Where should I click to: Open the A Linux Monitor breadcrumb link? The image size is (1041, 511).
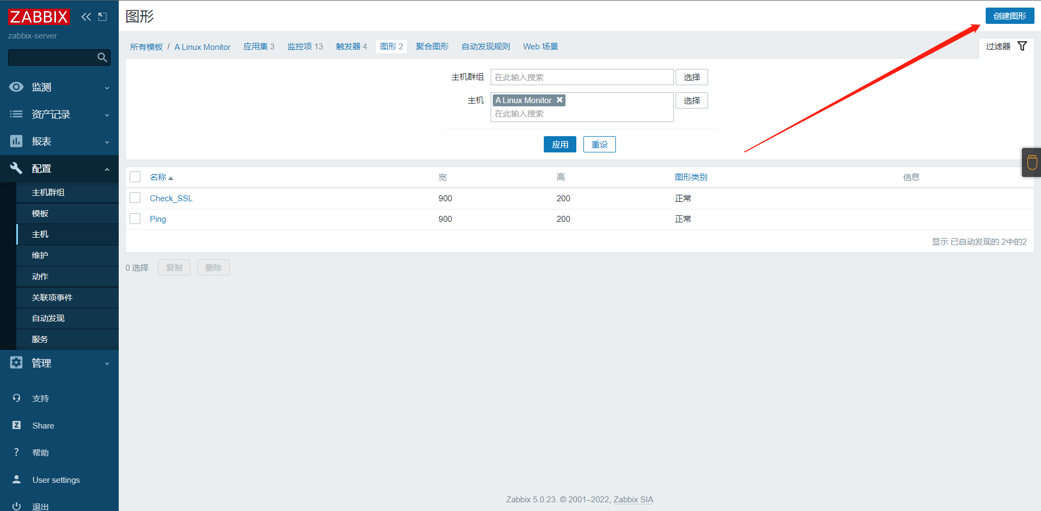click(202, 47)
